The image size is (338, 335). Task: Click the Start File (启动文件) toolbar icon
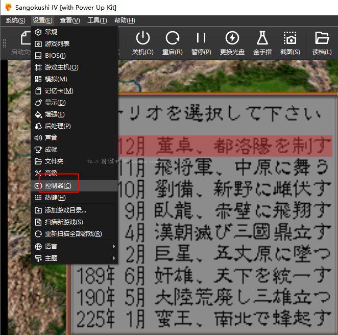(x=26, y=38)
